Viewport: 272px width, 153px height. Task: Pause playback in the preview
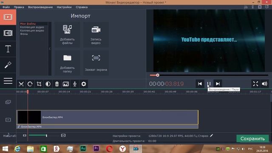(x=209, y=84)
